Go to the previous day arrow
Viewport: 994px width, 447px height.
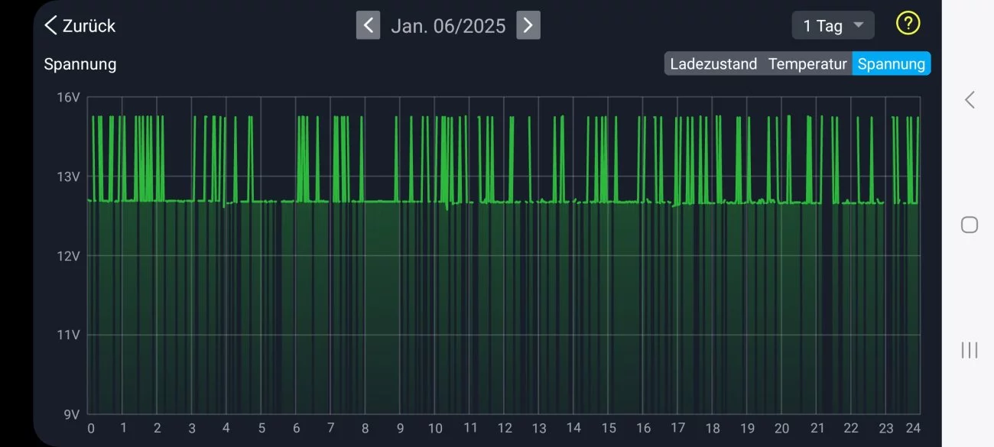click(x=368, y=25)
